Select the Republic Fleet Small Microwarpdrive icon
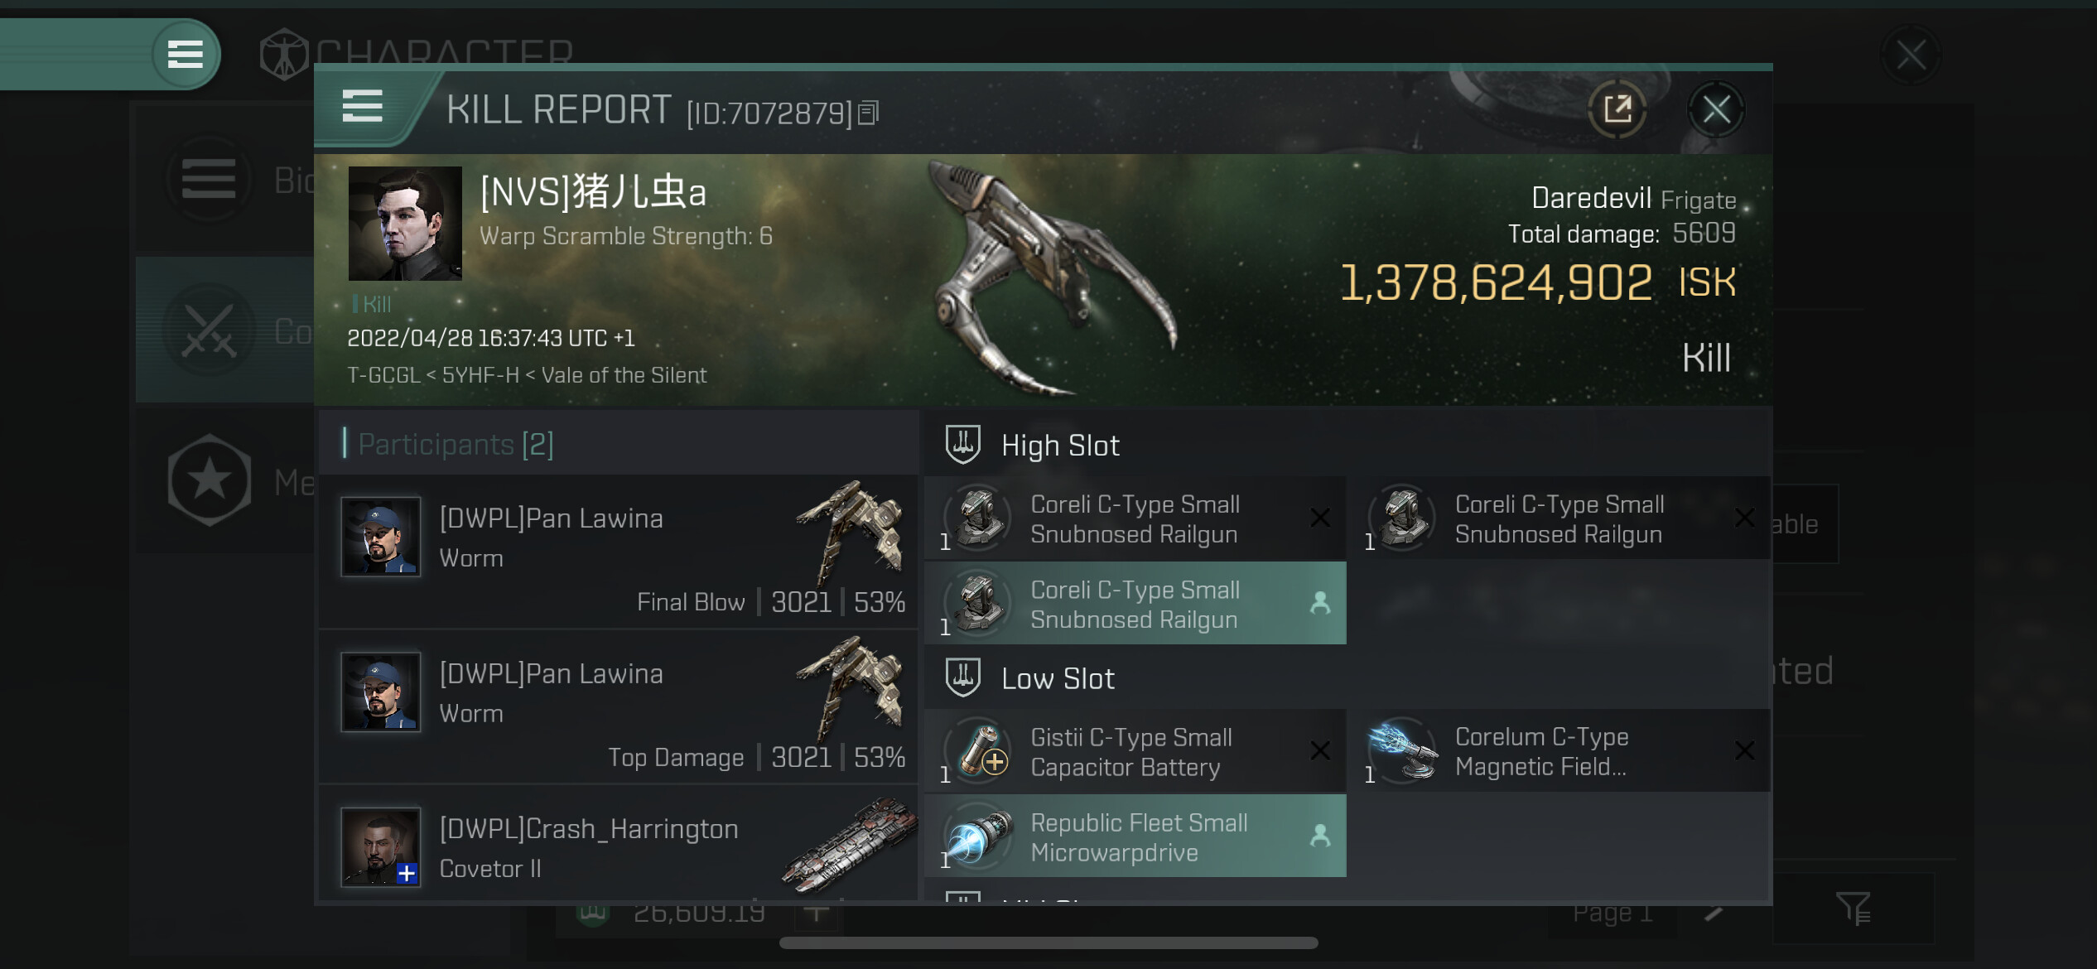2097x969 pixels. [980, 836]
